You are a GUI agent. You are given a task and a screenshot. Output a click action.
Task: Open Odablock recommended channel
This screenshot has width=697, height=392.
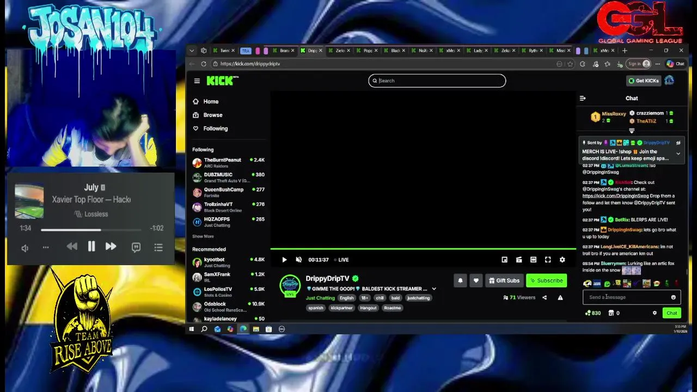pos(229,306)
